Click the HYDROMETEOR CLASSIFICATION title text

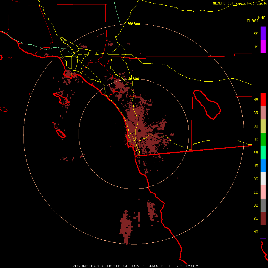tap(105, 266)
